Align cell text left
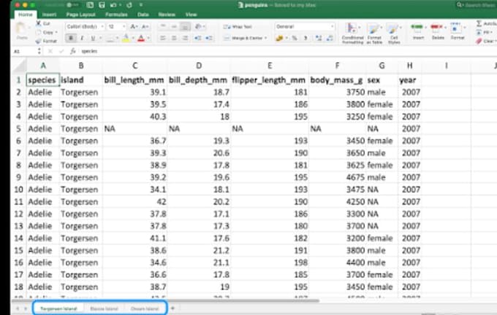The width and height of the screenshot is (497, 315). (163, 38)
